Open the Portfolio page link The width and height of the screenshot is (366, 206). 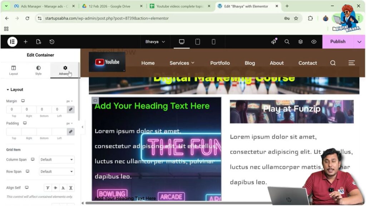click(220, 63)
